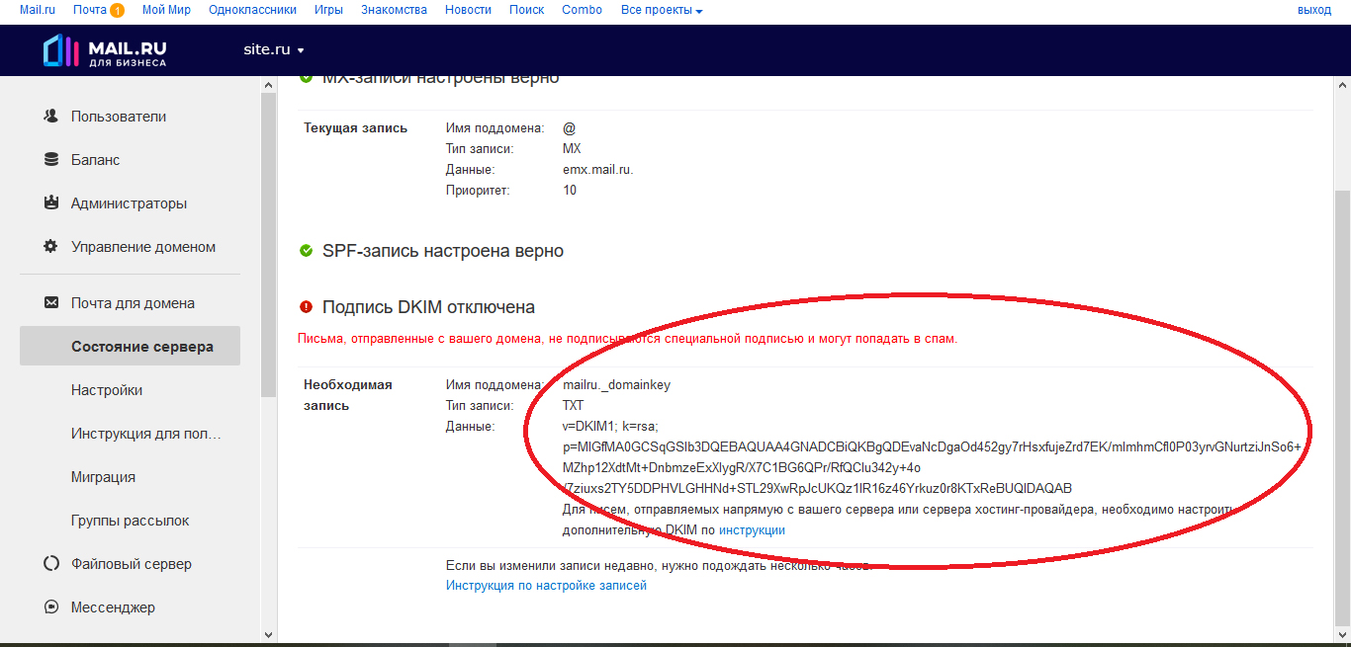Click the sidebar scrollbar thumb

pyautogui.click(x=268, y=245)
